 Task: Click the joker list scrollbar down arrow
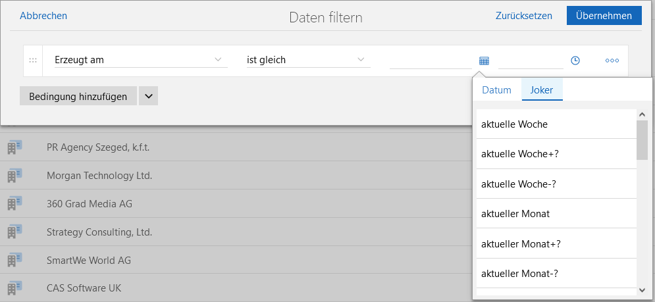pyautogui.click(x=642, y=289)
